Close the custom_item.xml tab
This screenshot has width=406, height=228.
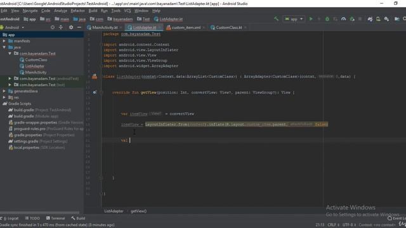tap(204, 27)
